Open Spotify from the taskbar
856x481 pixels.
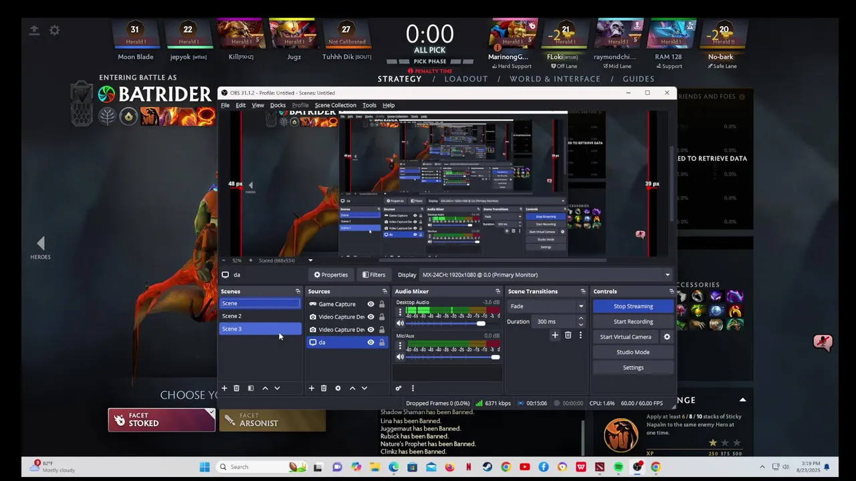tap(619, 467)
